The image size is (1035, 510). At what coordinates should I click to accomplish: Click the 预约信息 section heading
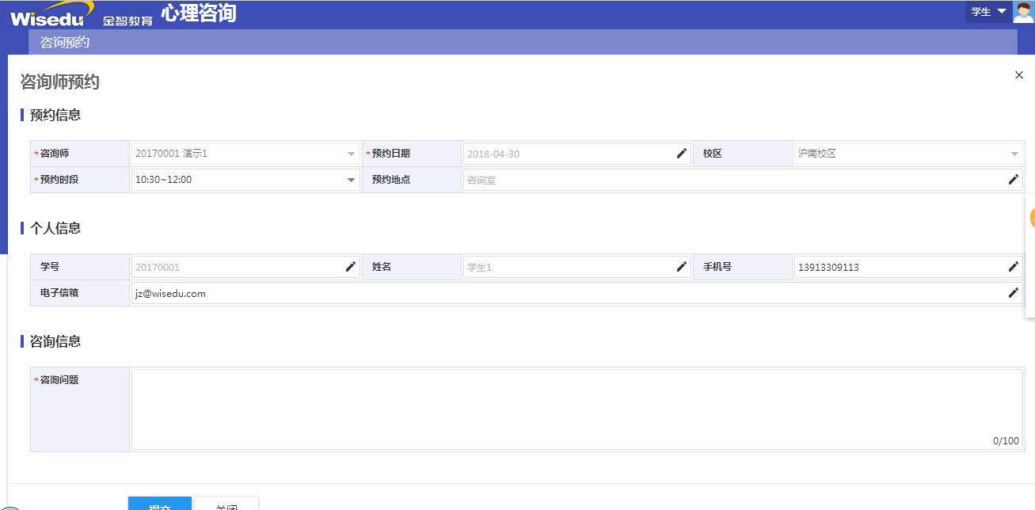[55, 115]
